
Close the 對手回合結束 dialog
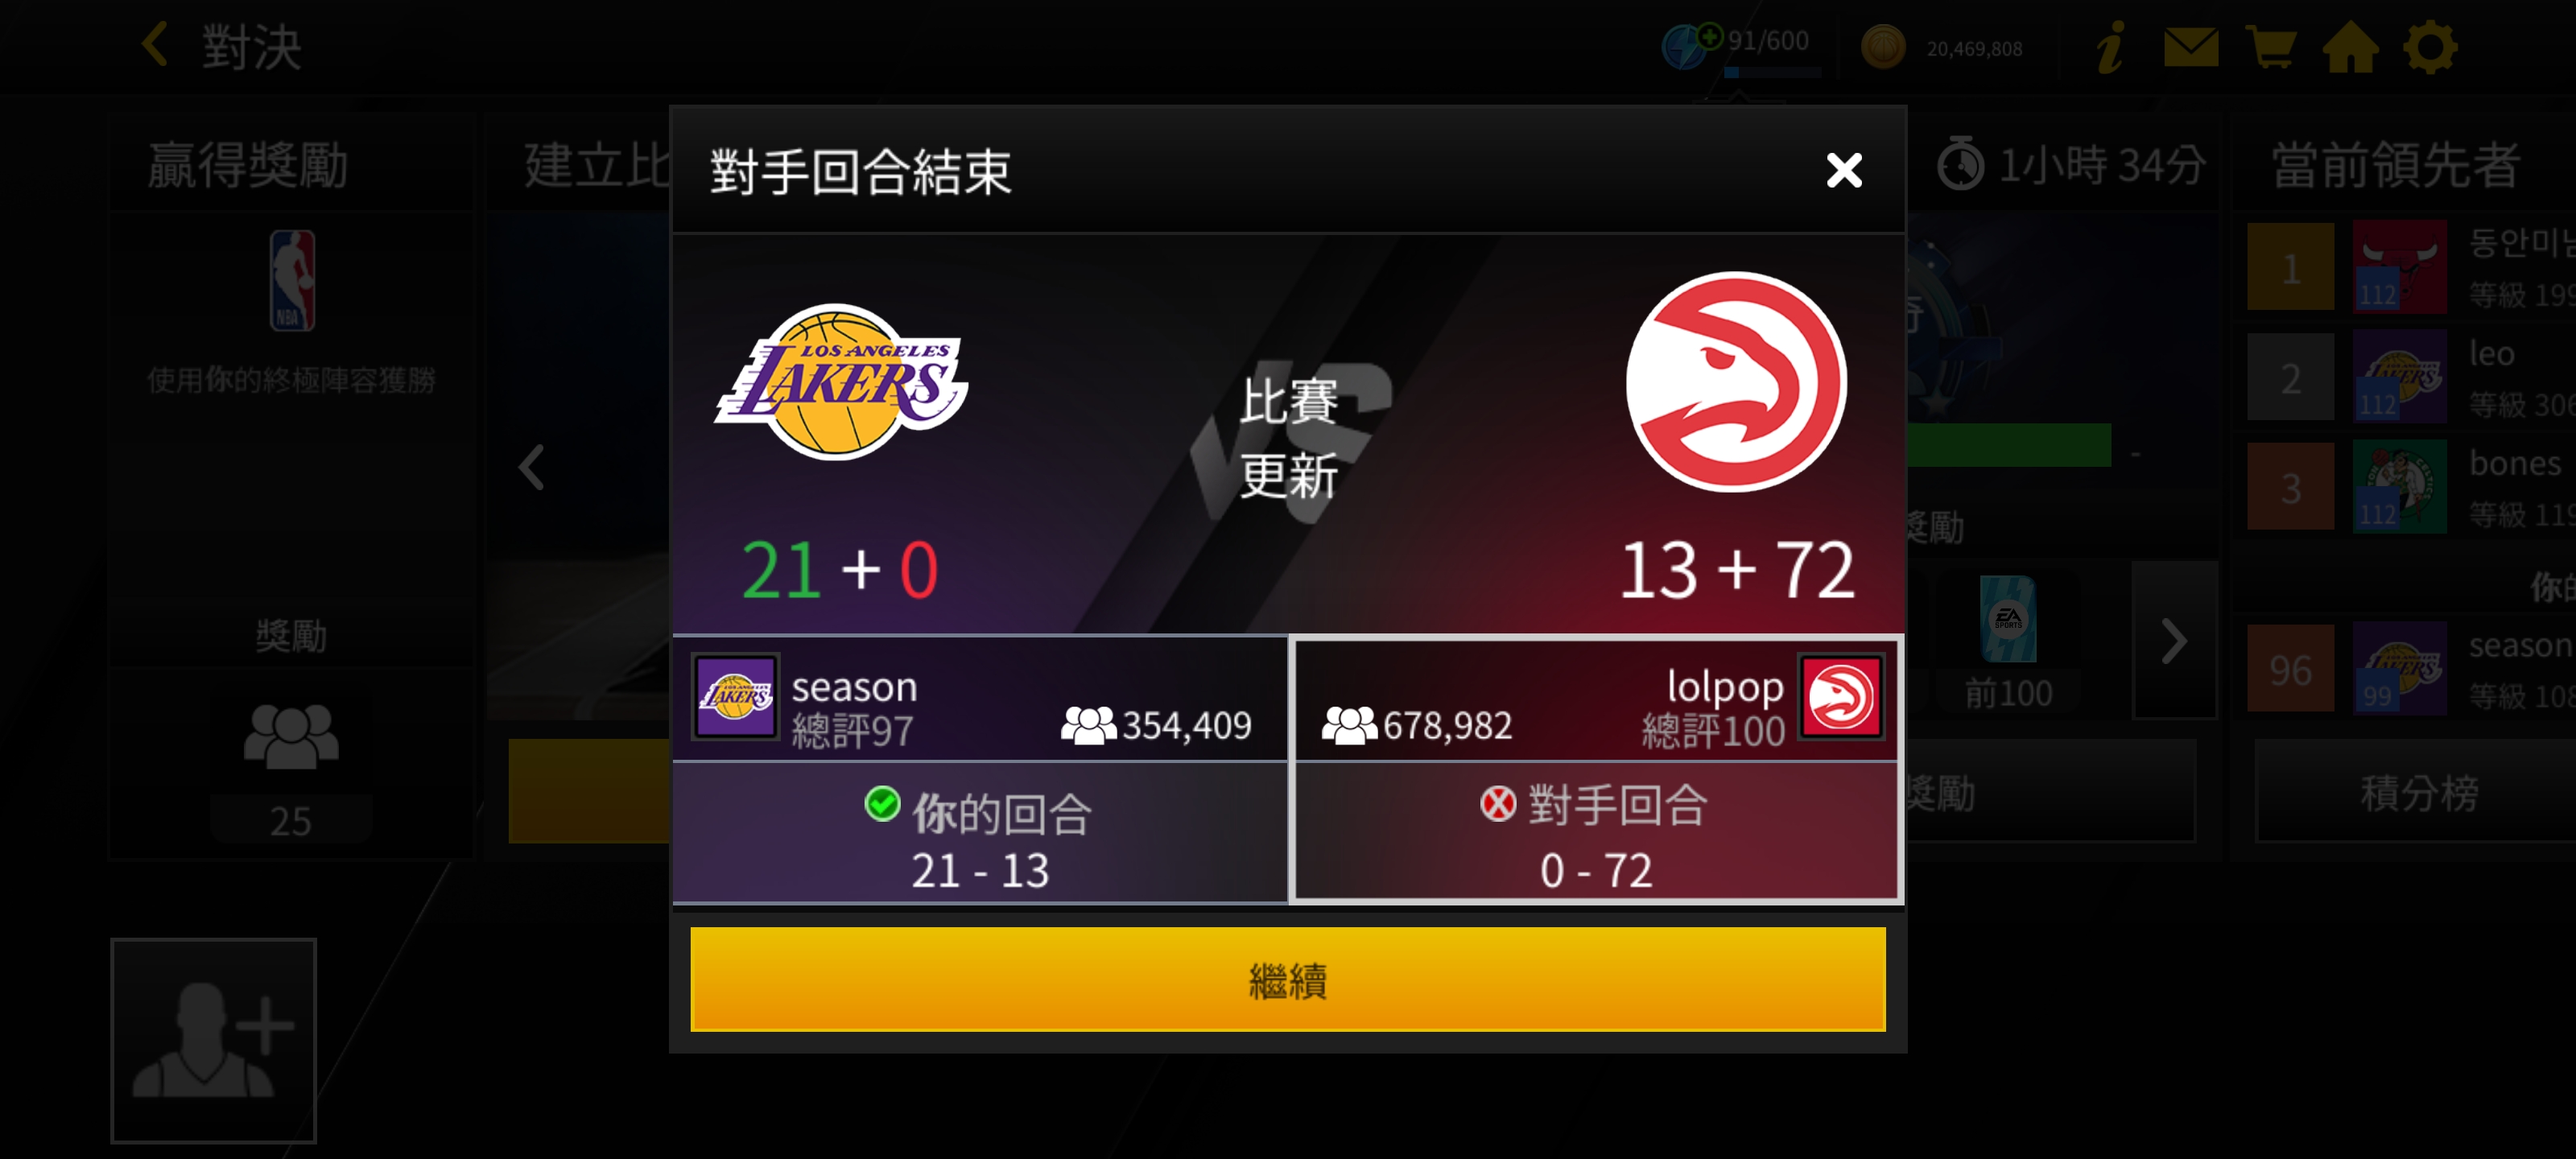[x=1843, y=170]
